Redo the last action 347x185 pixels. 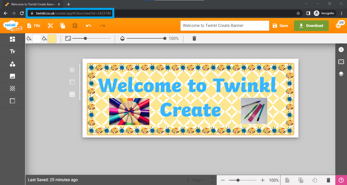pos(102,26)
